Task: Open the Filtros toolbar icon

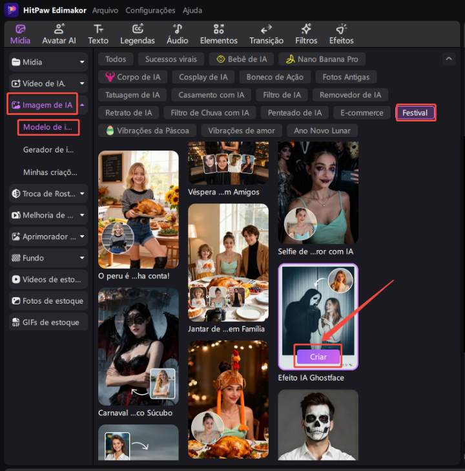Action: click(x=306, y=29)
